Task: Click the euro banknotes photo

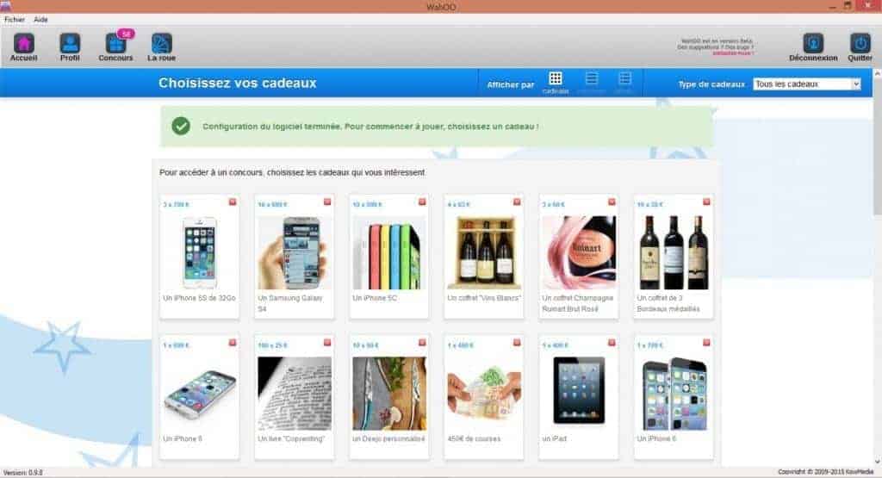Action: [484, 393]
